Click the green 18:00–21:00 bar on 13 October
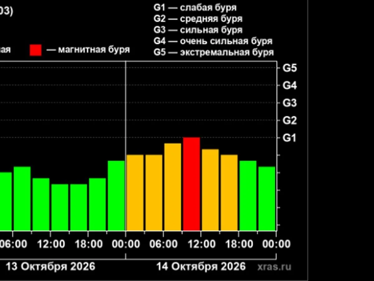The height and width of the screenshot is (281, 374). (97, 204)
